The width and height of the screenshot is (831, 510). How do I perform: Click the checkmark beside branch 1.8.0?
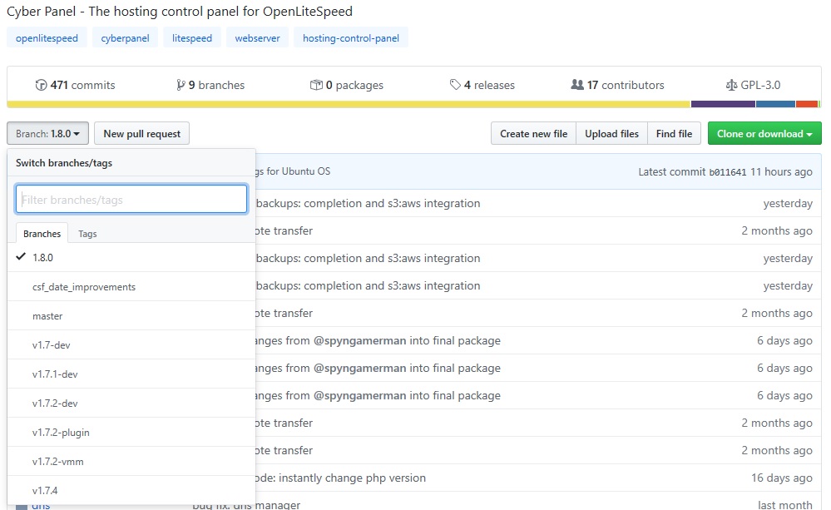[21, 257]
